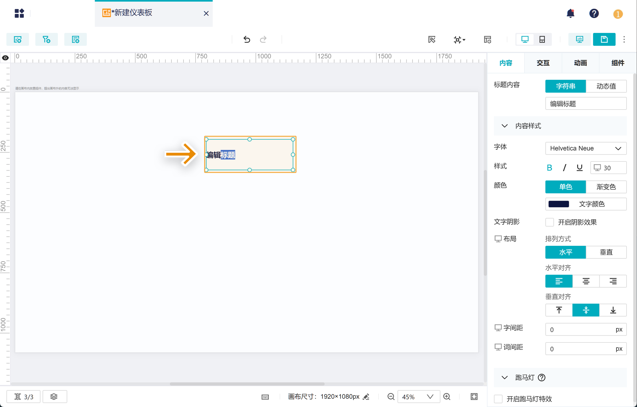Click the add chart component icon
Viewport: 637px width, 407px height.
click(18, 40)
